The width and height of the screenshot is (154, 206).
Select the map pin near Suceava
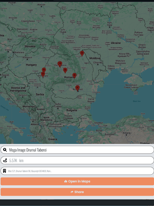tap(82, 54)
